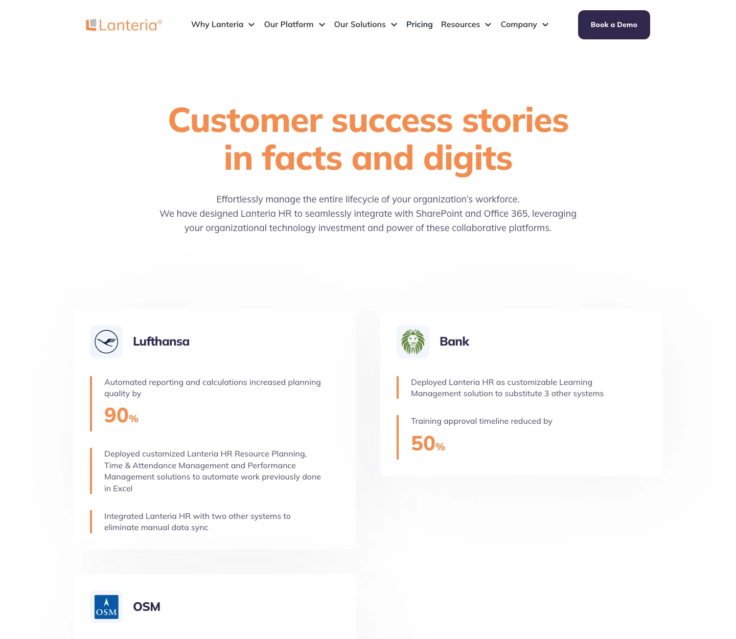
Task: Expand the Resources chevron arrow
Action: [x=488, y=25]
